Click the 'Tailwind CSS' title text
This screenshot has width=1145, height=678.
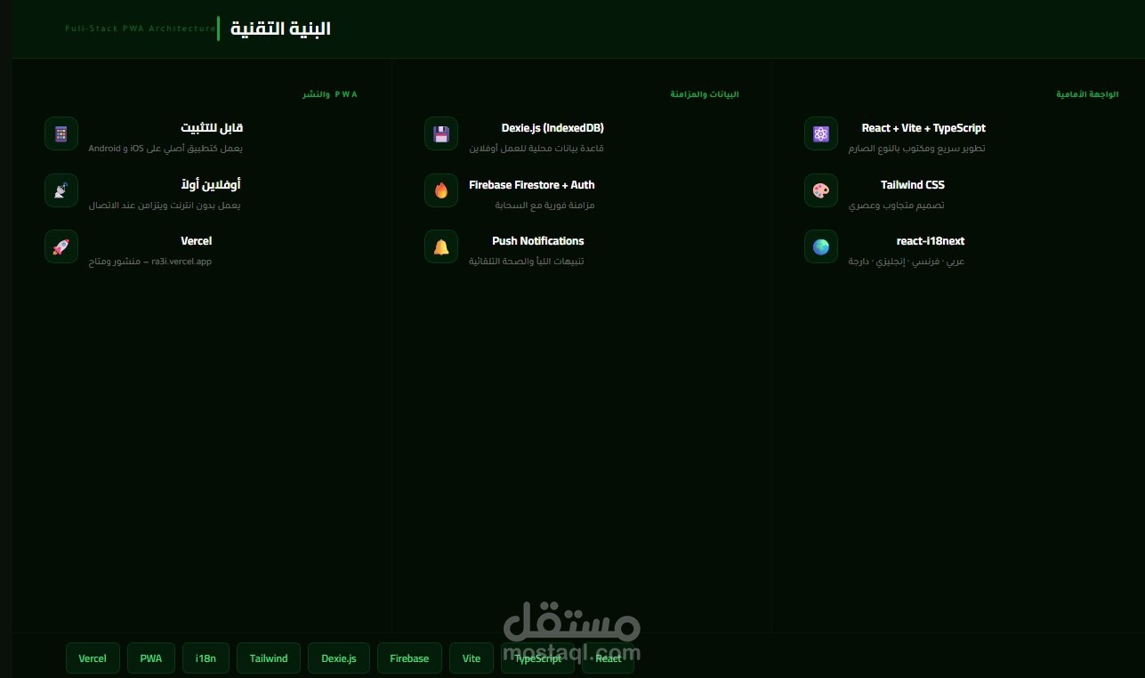(x=913, y=185)
